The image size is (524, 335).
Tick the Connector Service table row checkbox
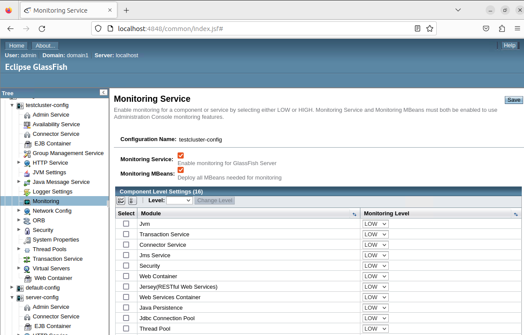tap(126, 245)
